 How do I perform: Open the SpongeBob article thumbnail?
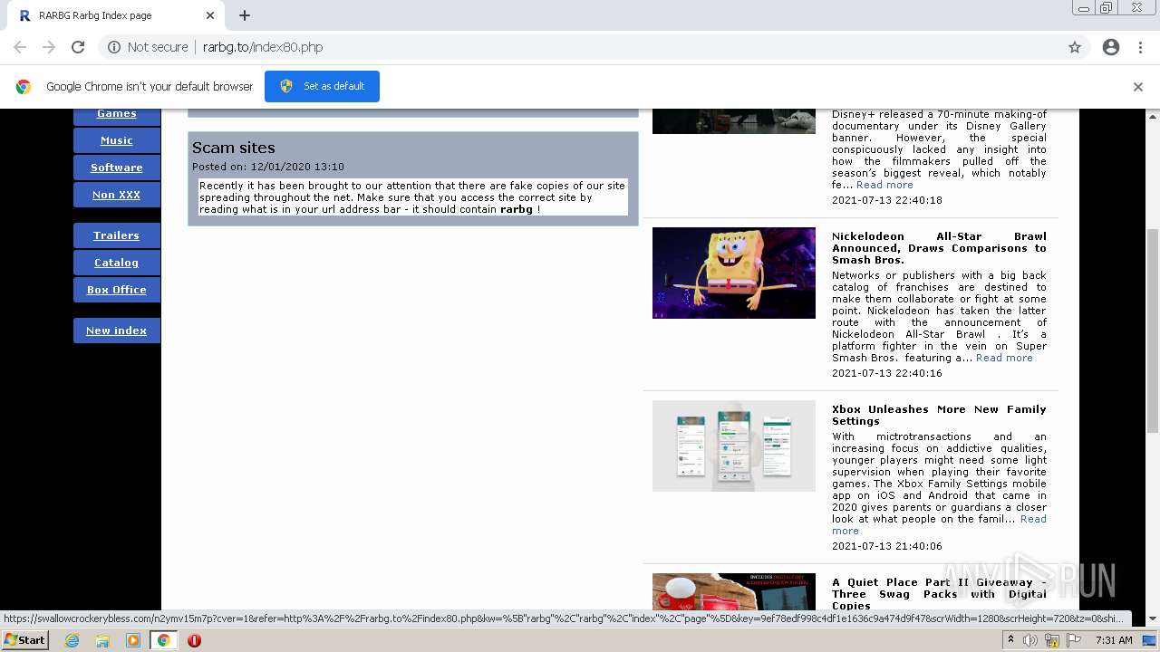click(x=734, y=273)
